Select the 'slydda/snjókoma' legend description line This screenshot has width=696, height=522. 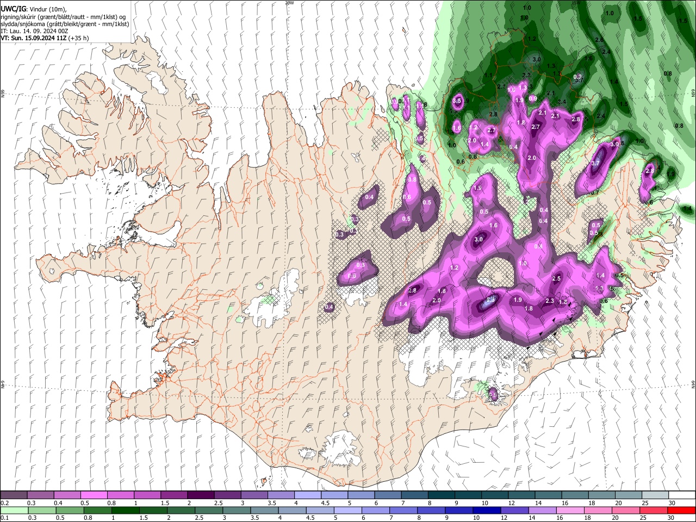65,24
